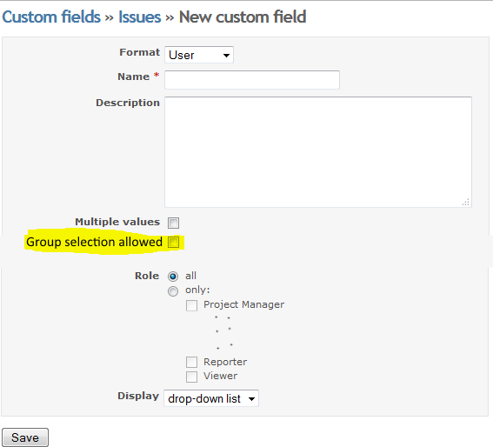
Task: Click the Description textarea resize grip
Action: coord(466,202)
